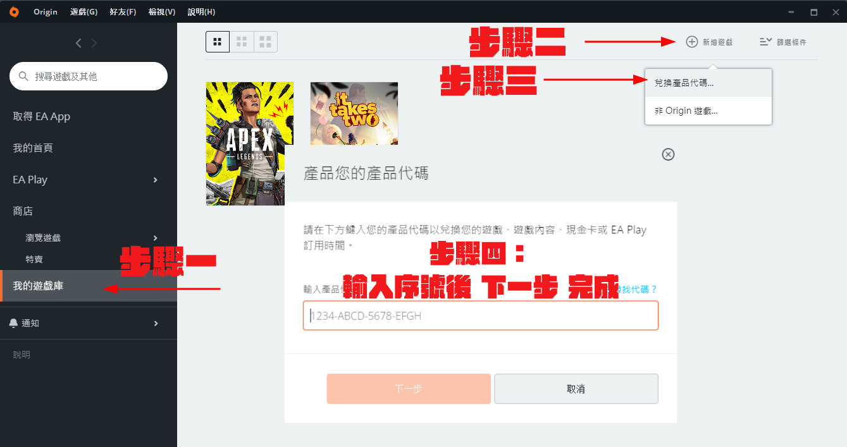Switch library to large tile view
847x447 pixels.
click(266, 42)
